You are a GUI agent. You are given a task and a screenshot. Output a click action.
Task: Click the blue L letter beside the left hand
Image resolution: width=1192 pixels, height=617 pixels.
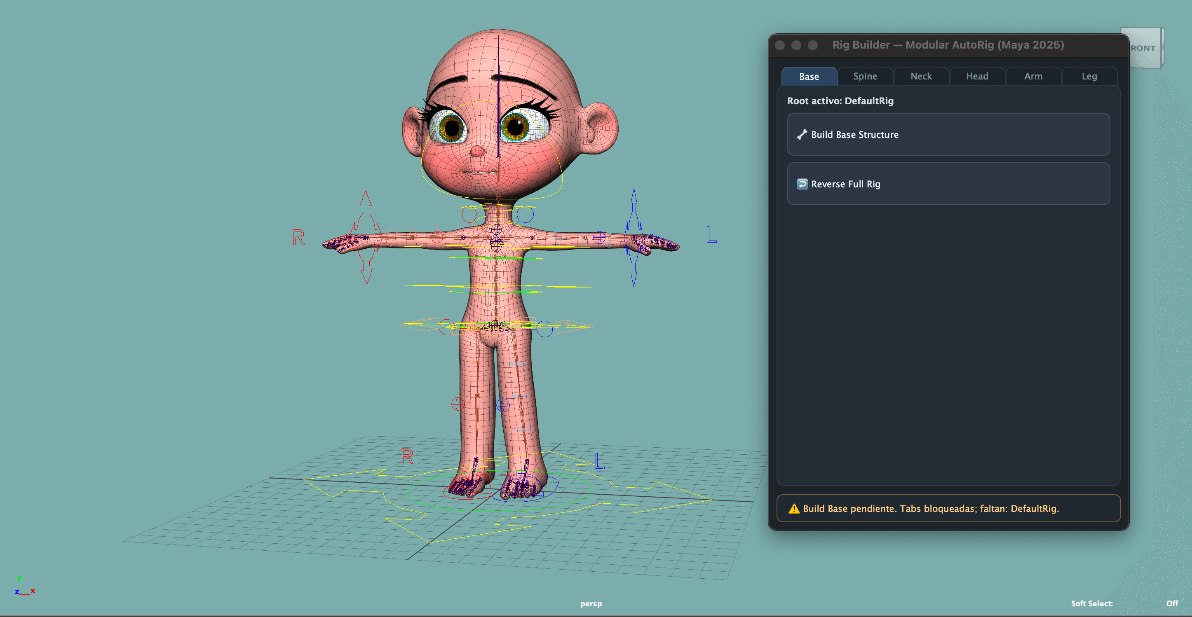point(711,234)
